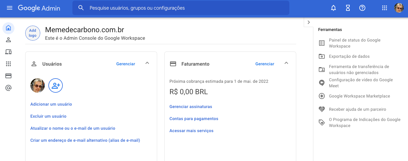This screenshot has height=161, width=408.
Task: Open the notifications bell
Action: coord(333,8)
